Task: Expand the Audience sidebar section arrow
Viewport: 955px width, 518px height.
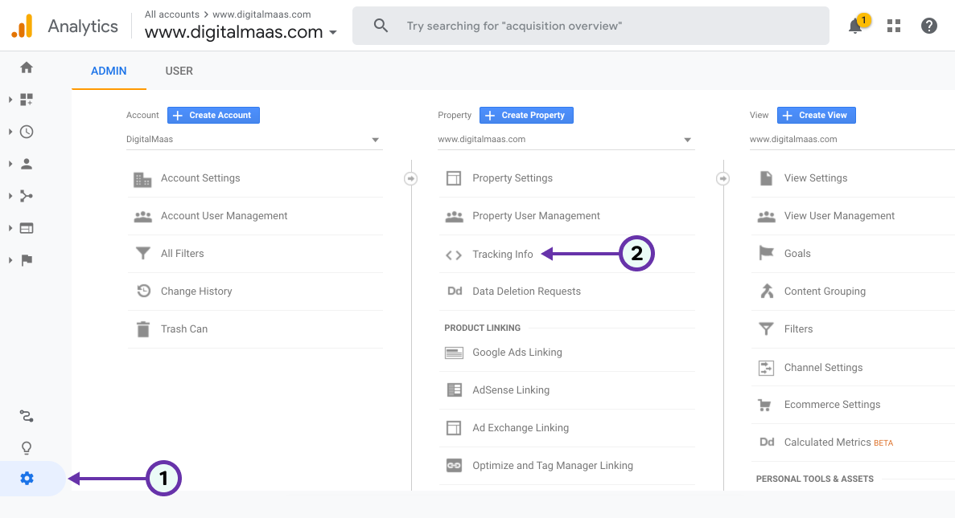Action: 10,164
